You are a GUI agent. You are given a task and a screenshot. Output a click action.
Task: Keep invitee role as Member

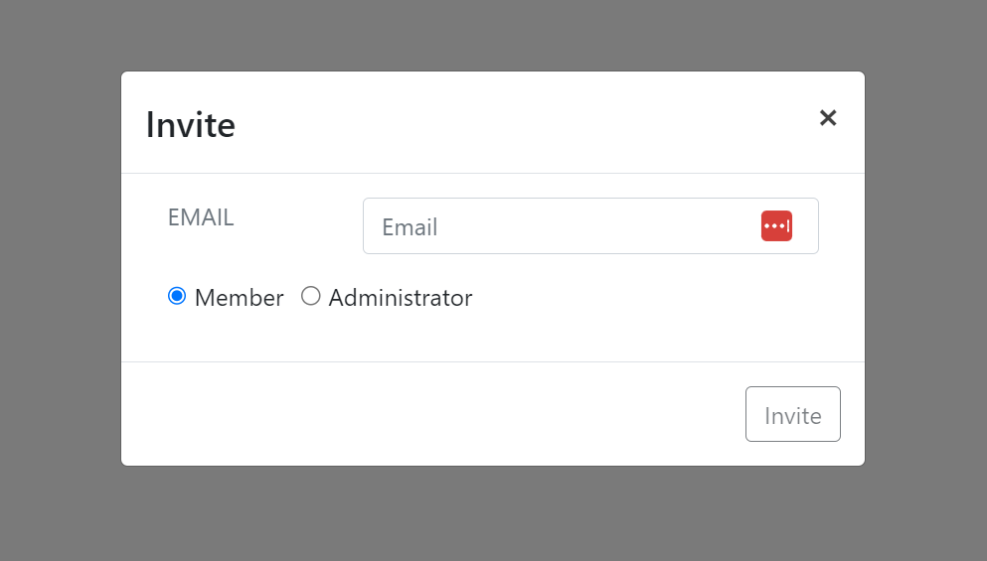177,296
